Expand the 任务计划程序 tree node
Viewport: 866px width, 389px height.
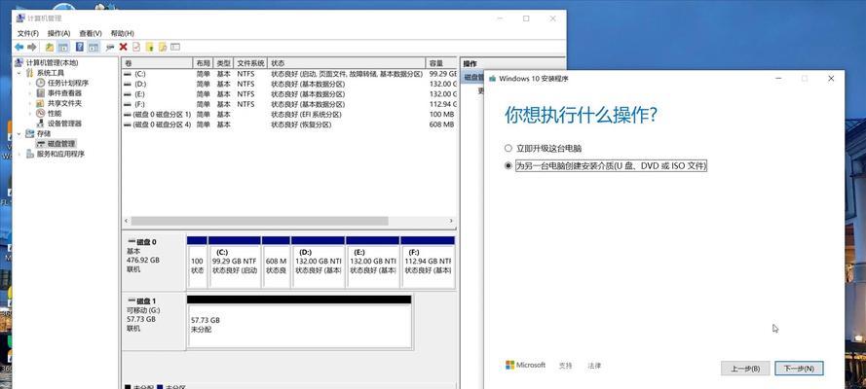click(x=31, y=83)
